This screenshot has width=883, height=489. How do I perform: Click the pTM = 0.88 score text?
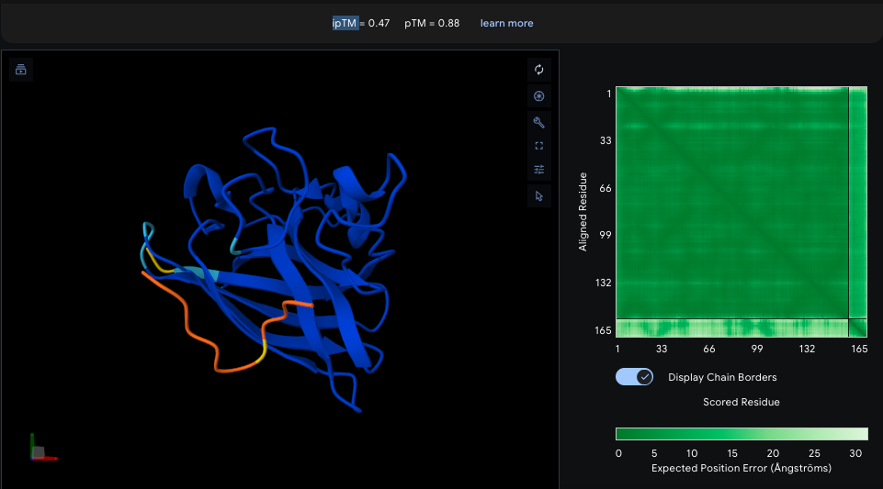click(x=432, y=23)
